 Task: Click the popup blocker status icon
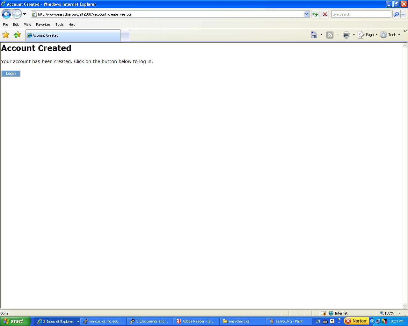coord(323,313)
